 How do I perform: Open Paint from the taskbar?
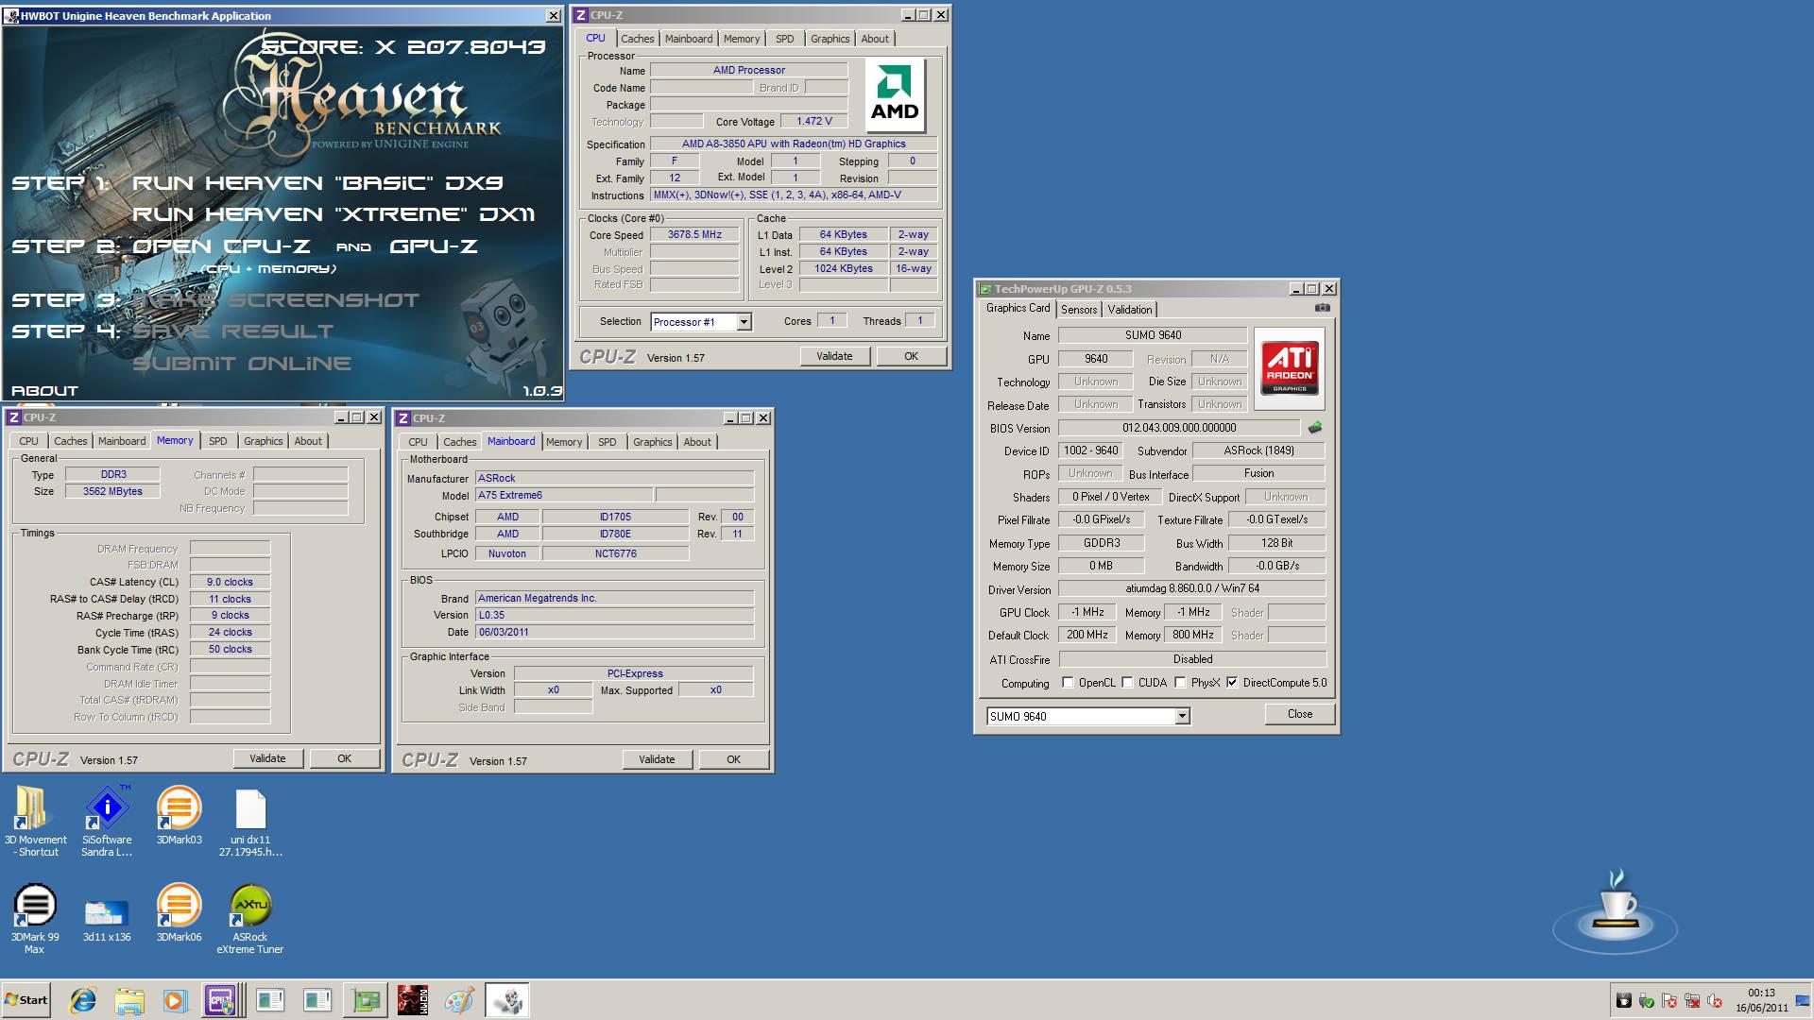[x=459, y=1000]
